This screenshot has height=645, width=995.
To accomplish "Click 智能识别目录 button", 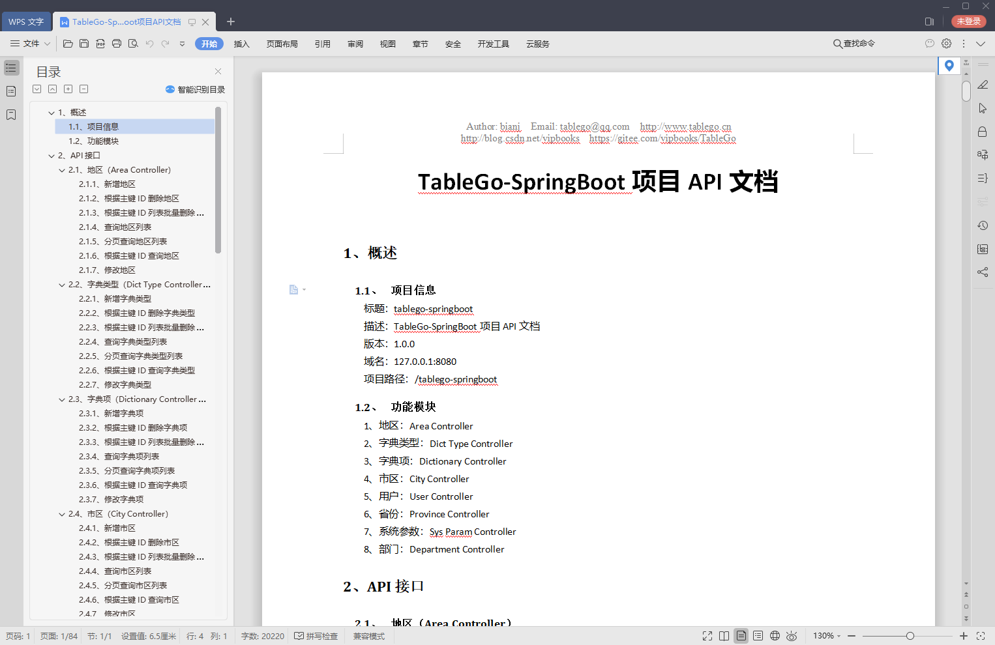I will 195,89.
